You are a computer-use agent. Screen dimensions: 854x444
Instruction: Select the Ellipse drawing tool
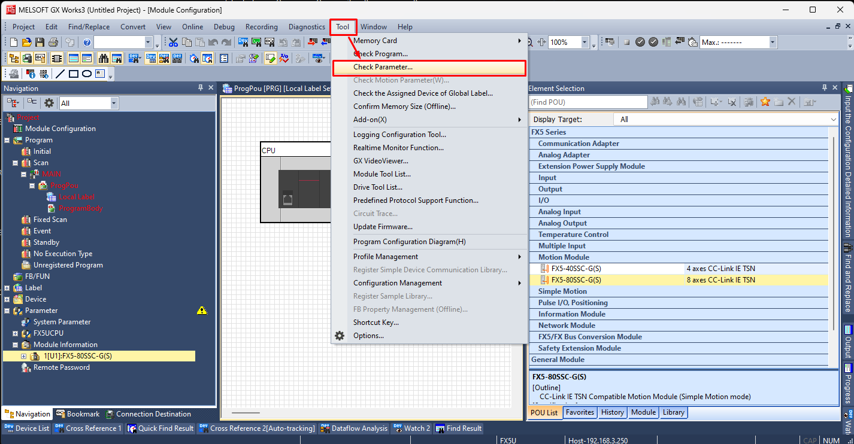tap(86, 74)
